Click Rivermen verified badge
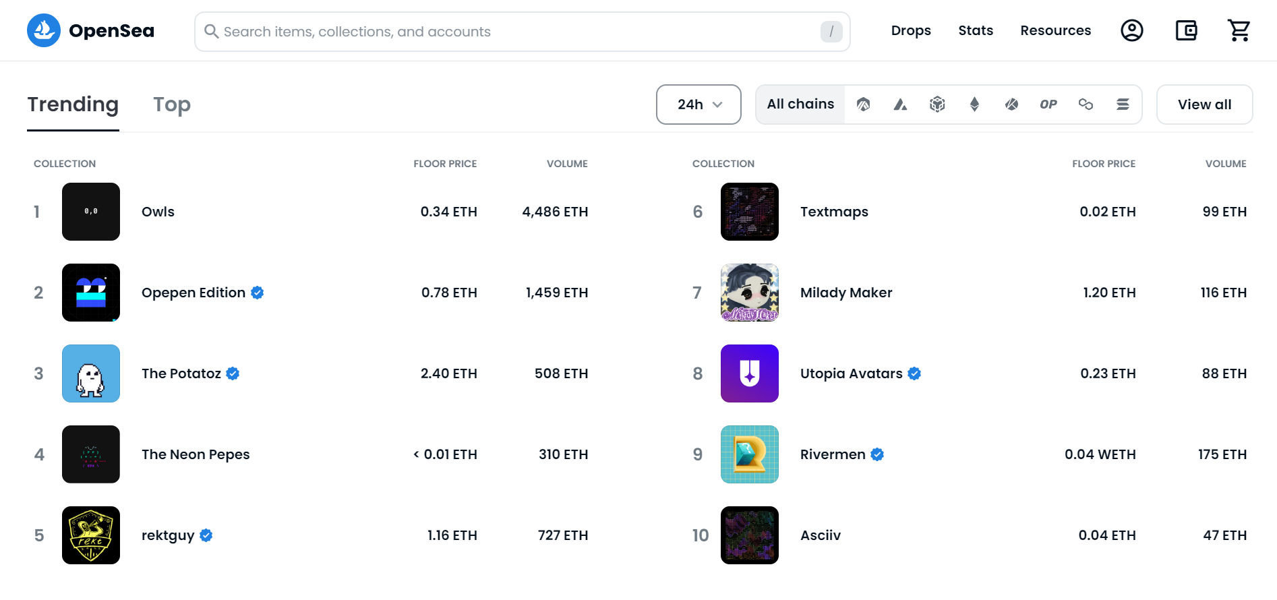Screen dimensions: 1277x600 [877, 454]
